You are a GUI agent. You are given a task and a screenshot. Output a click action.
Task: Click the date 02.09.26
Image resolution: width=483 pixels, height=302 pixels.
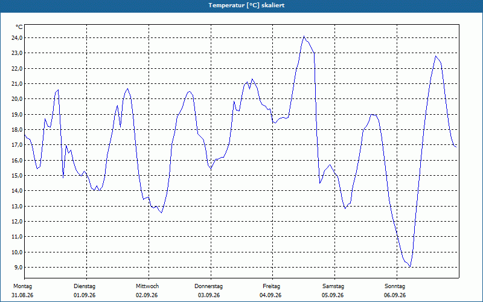147,295
